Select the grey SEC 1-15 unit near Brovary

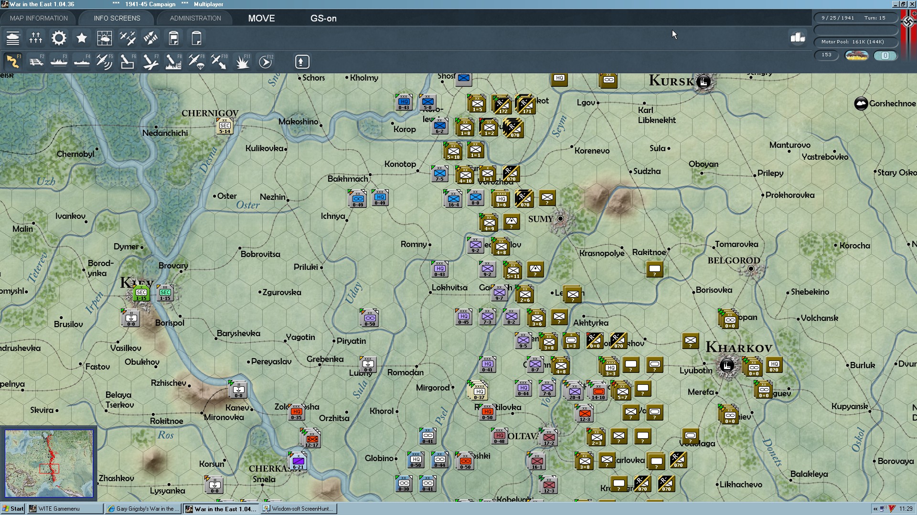pos(165,293)
